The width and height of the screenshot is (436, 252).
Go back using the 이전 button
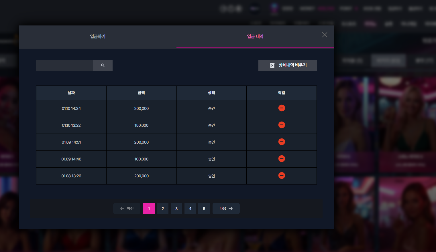click(x=127, y=209)
